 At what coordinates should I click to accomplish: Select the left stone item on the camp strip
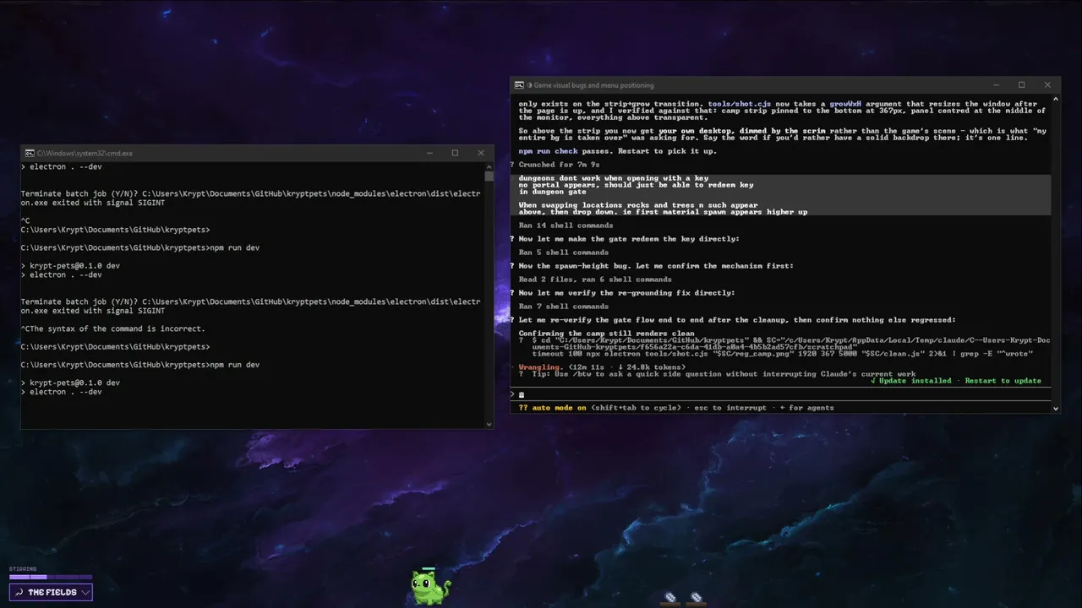(x=670, y=598)
